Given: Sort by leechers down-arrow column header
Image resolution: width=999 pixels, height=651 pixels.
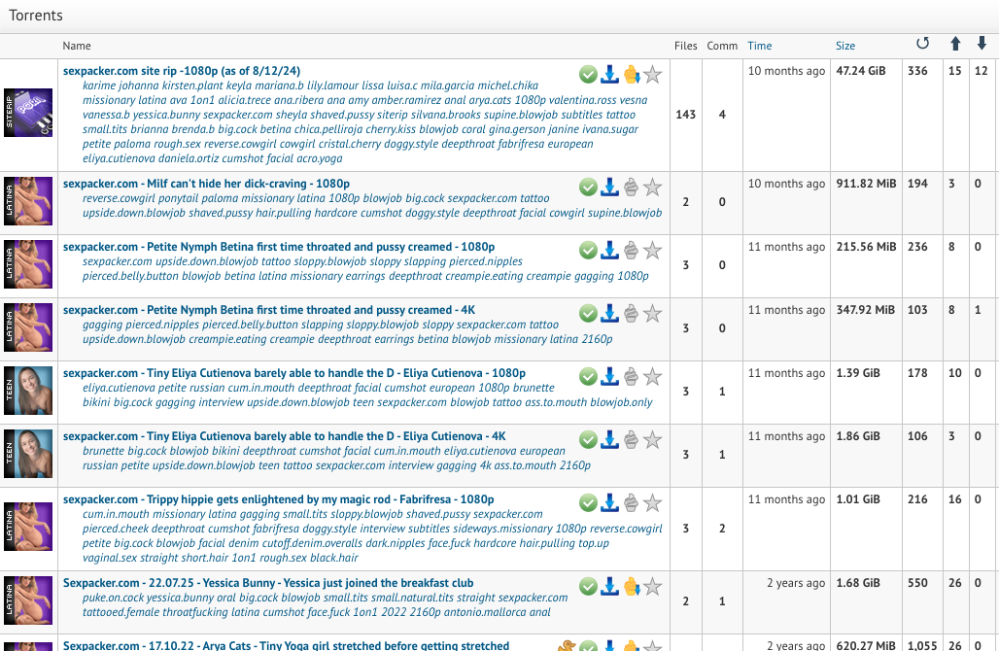Looking at the screenshot, I should 982,44.
